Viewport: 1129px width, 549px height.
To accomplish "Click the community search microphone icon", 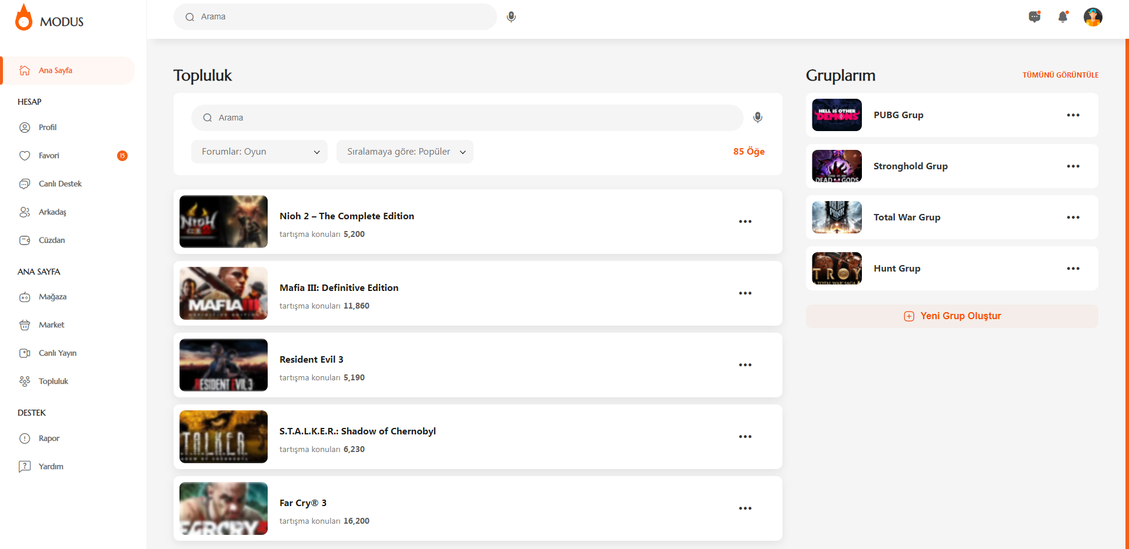I will coord(758,118).
